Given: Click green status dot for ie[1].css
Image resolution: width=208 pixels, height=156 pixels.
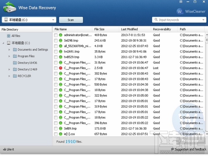Looking at the screenshot, I should pos(60,134).
